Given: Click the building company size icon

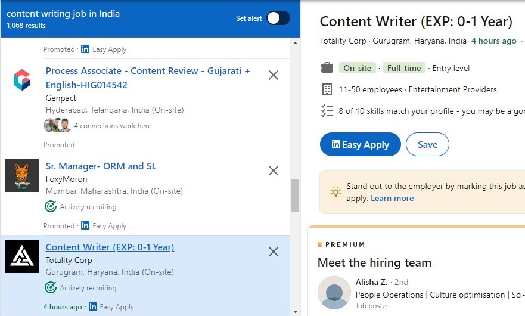Looking at the screenshot, I should click(327, 89).
